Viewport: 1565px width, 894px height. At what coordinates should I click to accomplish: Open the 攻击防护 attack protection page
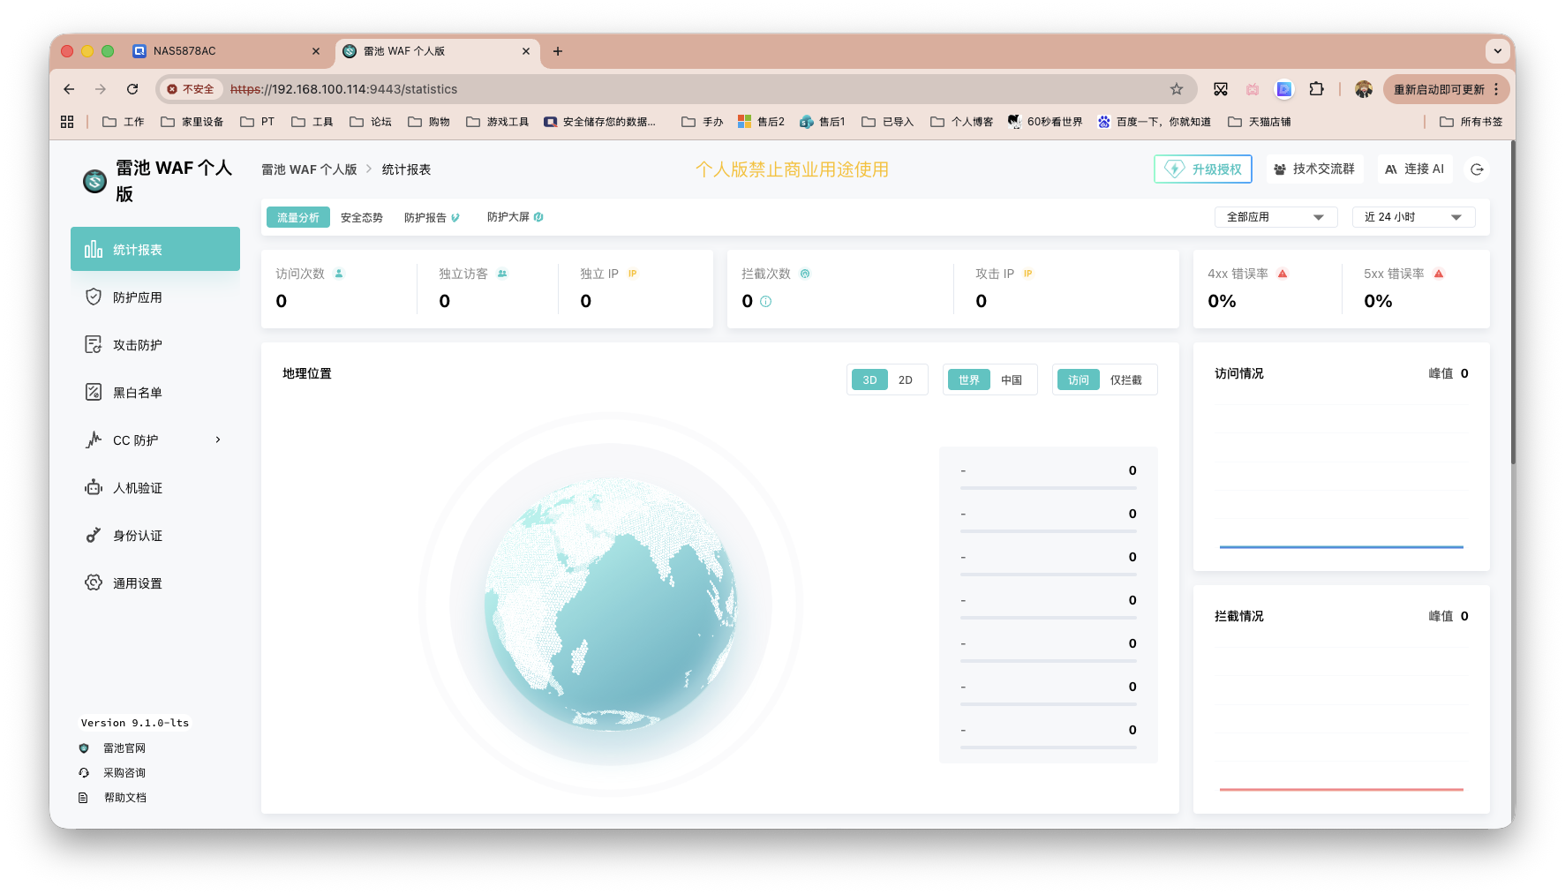click(x=138, y=344)
